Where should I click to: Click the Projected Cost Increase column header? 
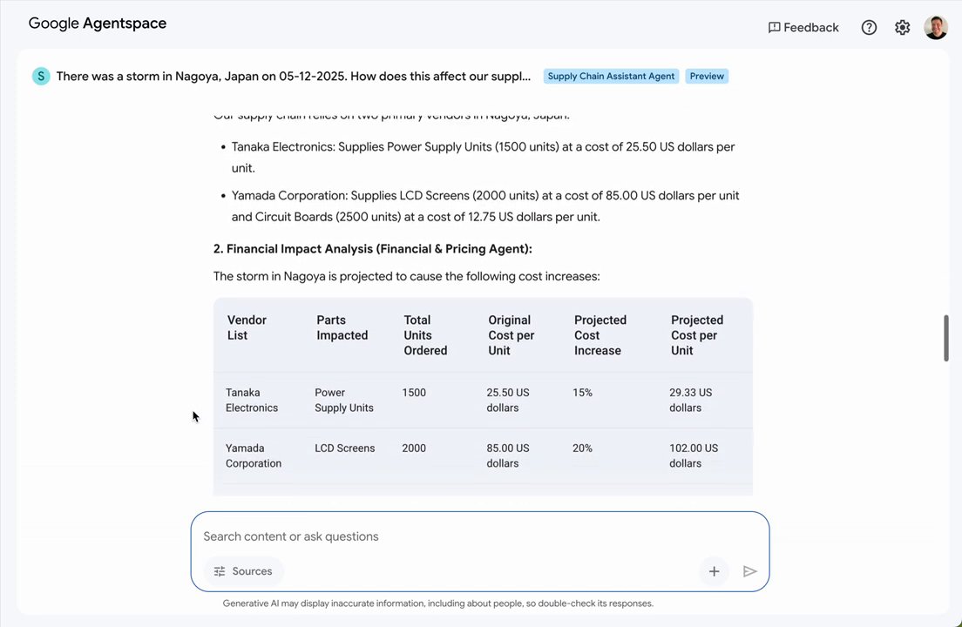click(x=600, y=335)
